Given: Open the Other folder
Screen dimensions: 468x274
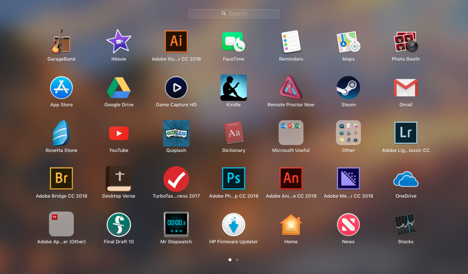Looking at the screenshot, I should [x=348, y=133].
